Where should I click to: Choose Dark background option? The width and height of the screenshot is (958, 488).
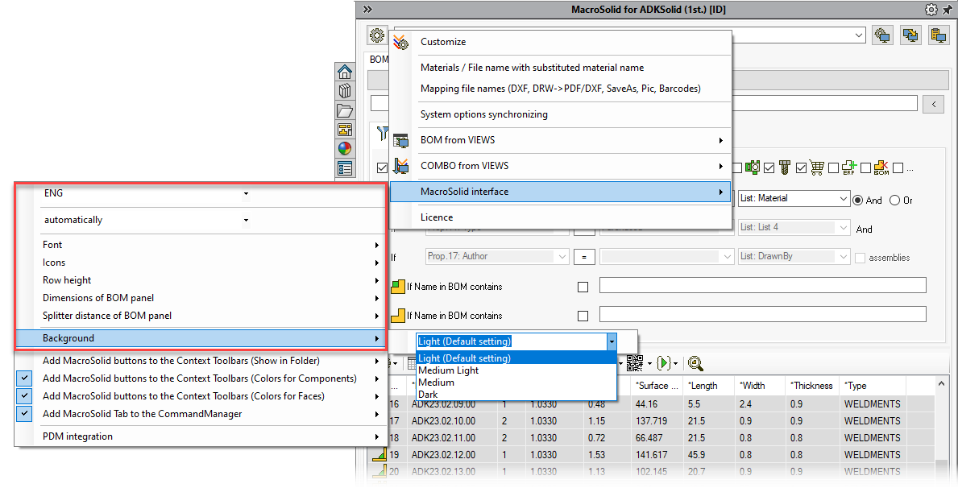click(x=516, y=395)
